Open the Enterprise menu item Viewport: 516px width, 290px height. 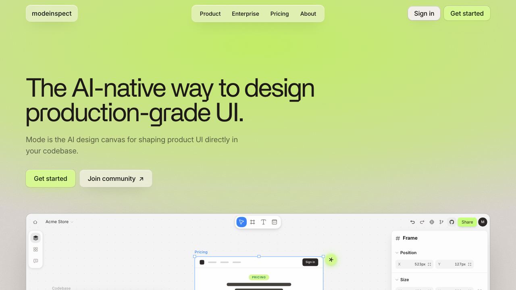coord(246,14)
